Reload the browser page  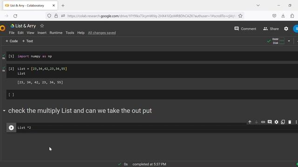click(x=15, y=16)
